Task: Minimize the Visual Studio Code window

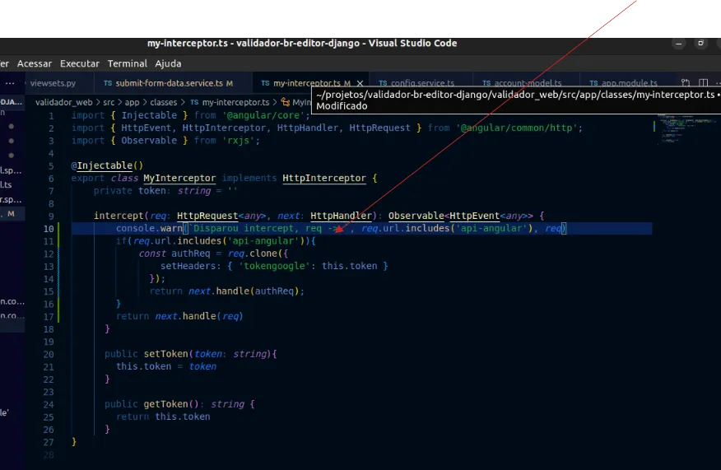Action: pyautogui.click(x=679, y=43)
